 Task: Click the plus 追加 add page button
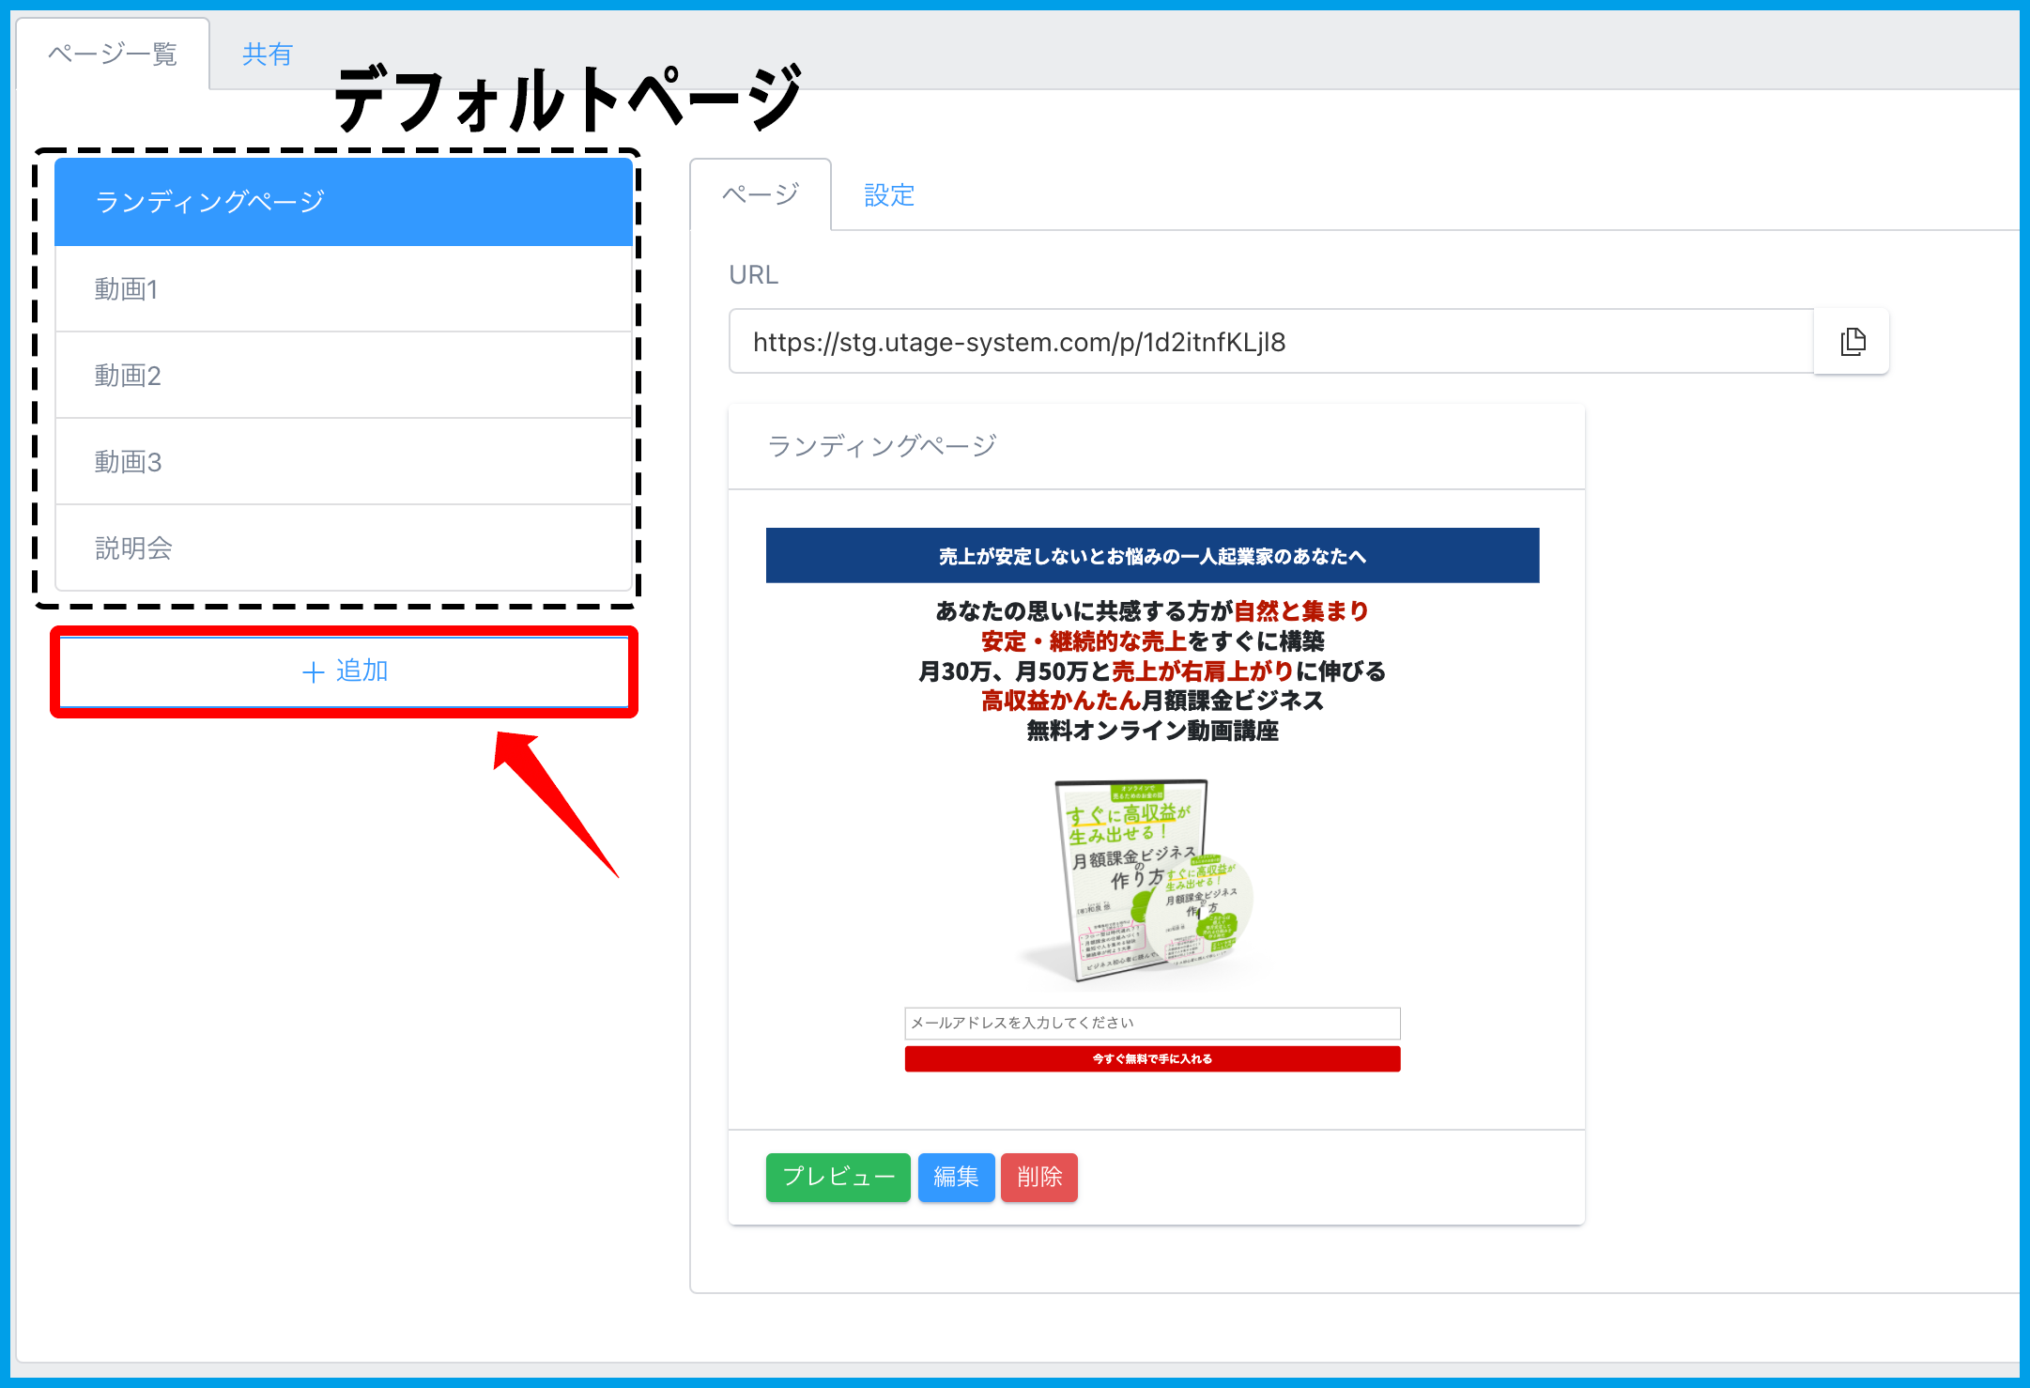[344, 671]
